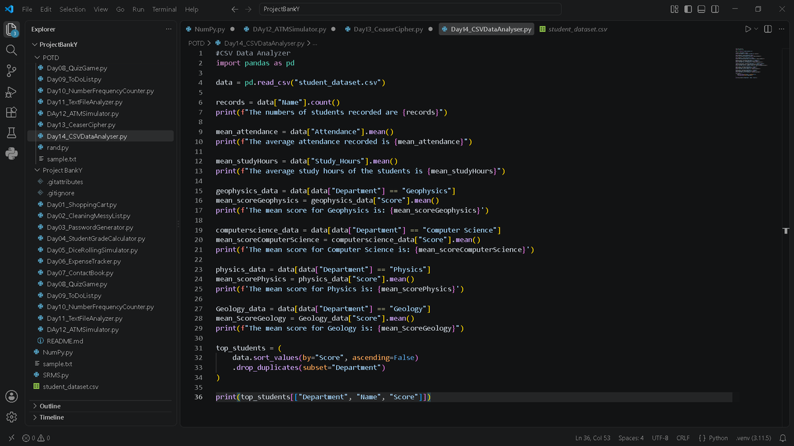Open the Python extension view in the activity bar

pyautogui.click(x=11, y=154)
